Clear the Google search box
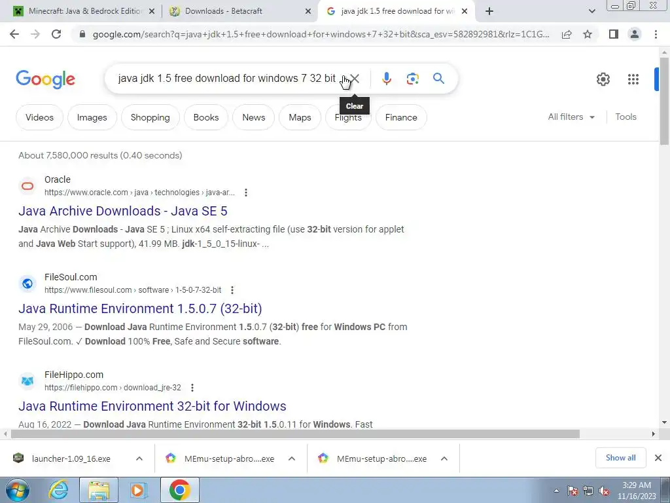The width and height of the screenshot is (670, 503). point(355,79)
